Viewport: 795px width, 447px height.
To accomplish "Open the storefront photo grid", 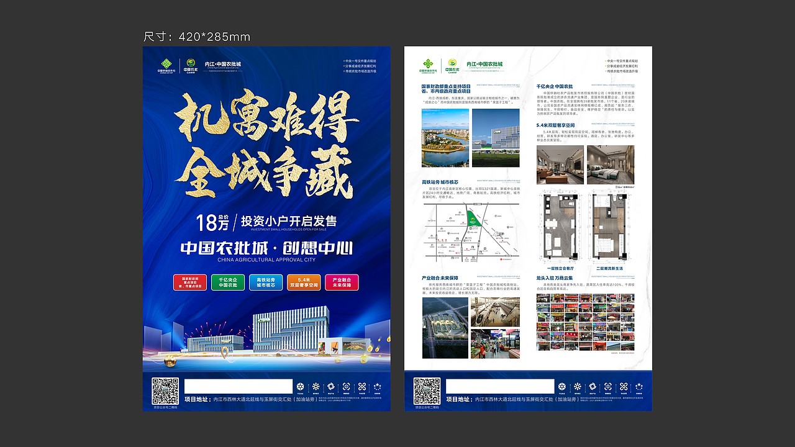I will (x=586, y=322).
